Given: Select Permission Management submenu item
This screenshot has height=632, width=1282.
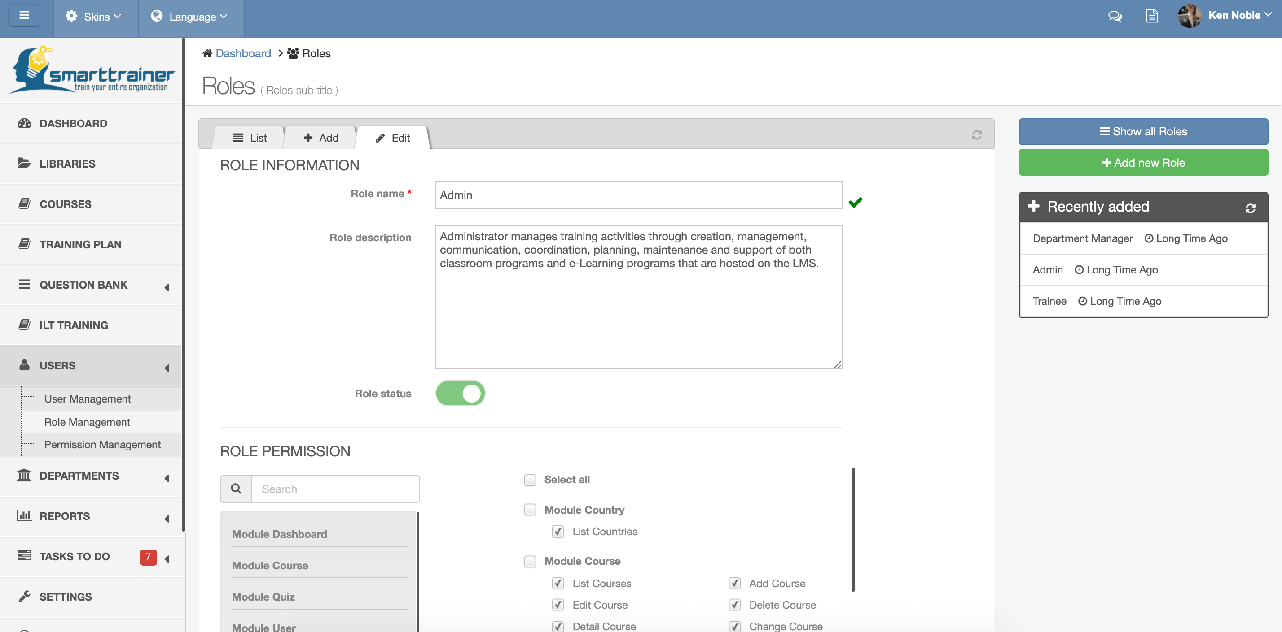Looking at the screenshot, I should tap(102, 444).
